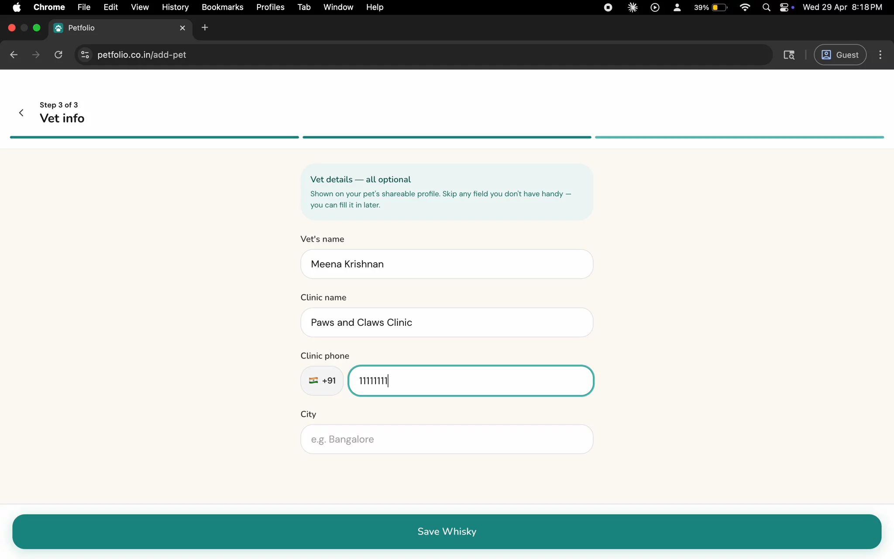Open the Guest profile button

click(x=840, y=55)
